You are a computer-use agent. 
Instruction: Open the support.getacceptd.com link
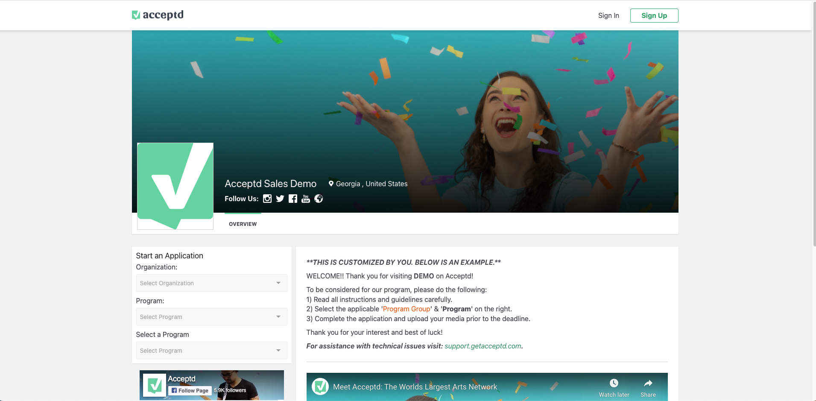click(483, 346)
